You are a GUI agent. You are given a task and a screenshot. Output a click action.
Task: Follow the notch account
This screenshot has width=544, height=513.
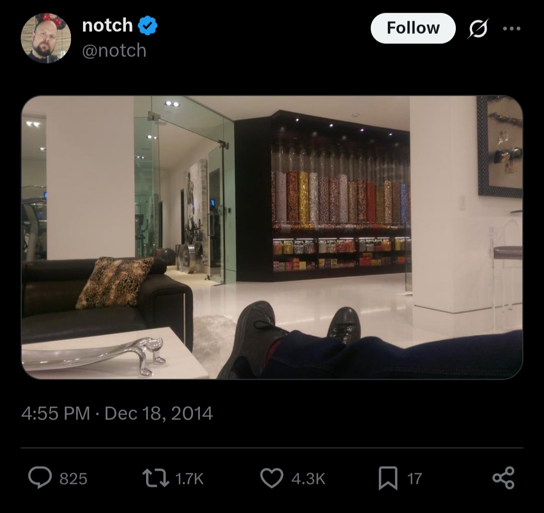point(413,28)
